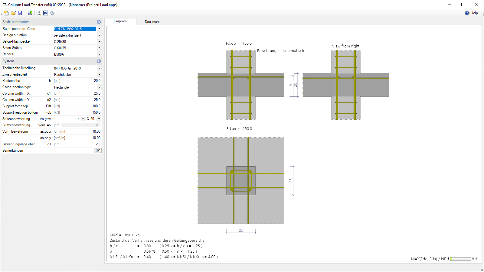Click Support reaction bottom value 150.0

coord(77,112)
